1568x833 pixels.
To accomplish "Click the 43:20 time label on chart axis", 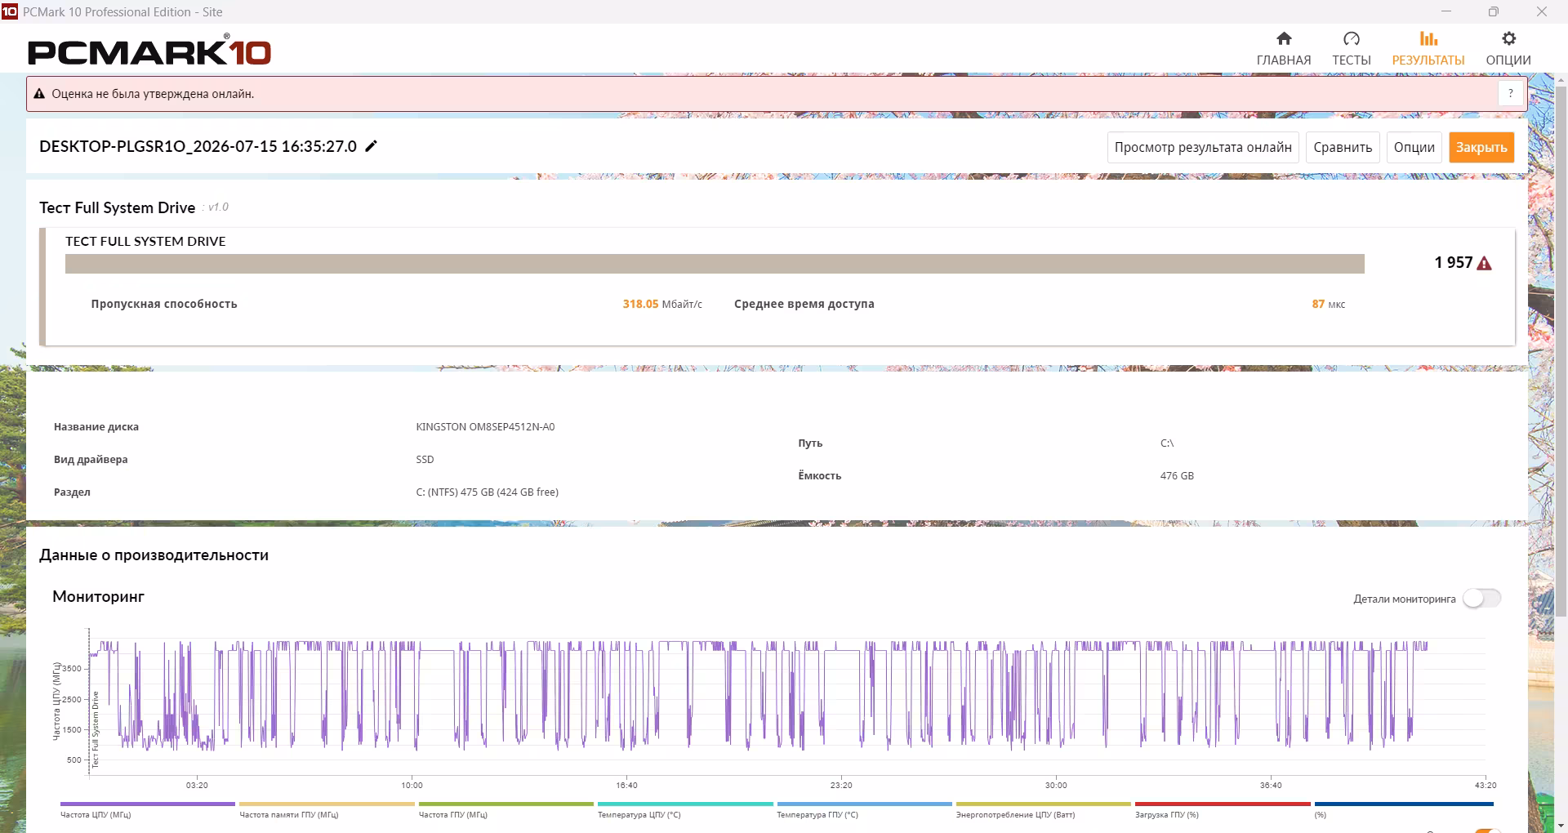I will coord(1486,786).
